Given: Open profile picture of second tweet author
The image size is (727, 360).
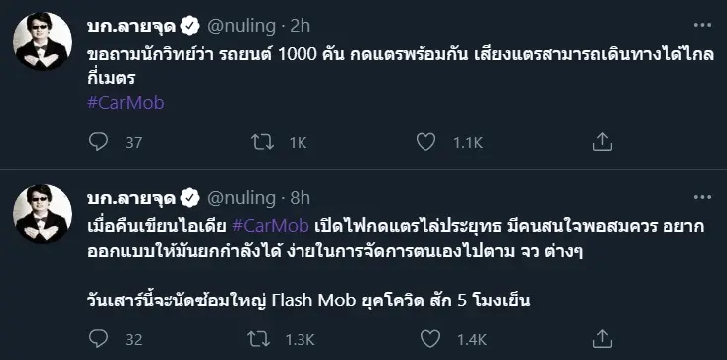Looking at the screenshot, I should point(43,213).
